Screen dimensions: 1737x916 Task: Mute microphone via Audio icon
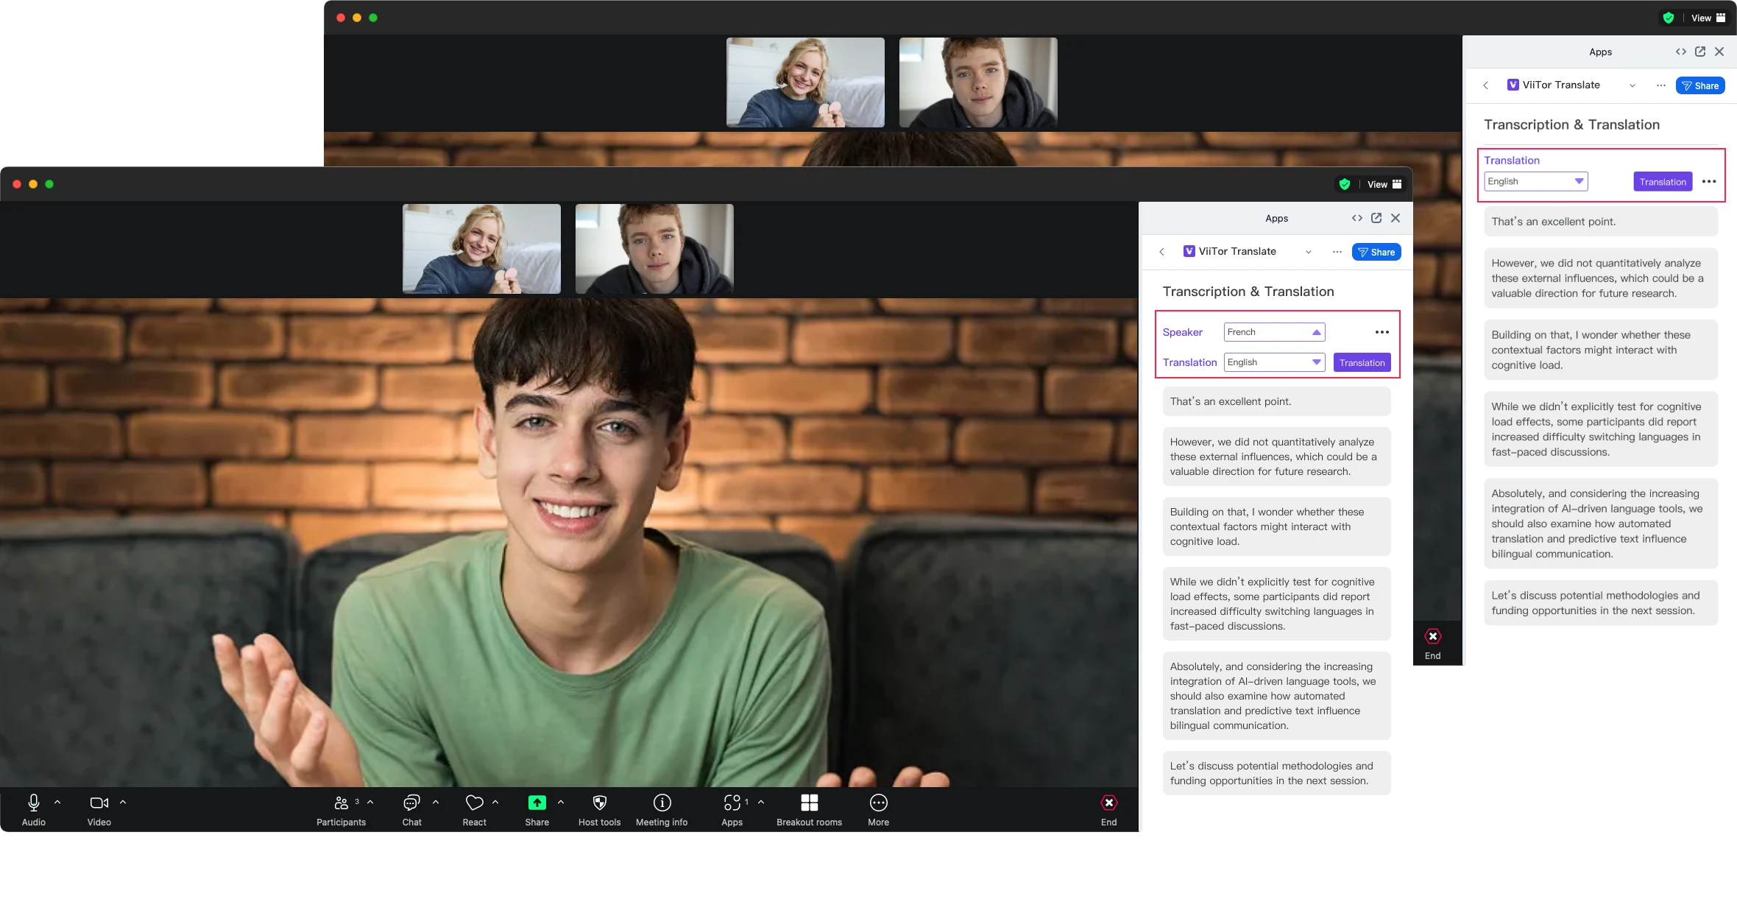[33, 803]
